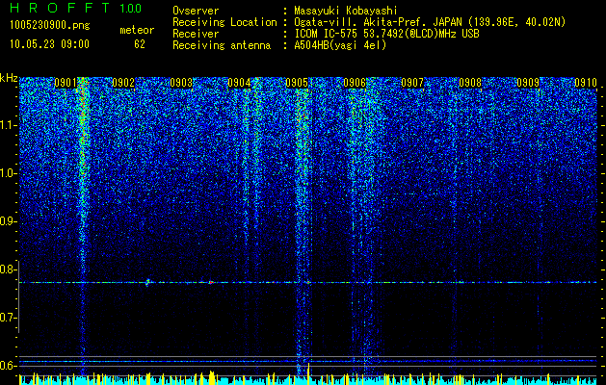
Task: Click the 0907 time marker
Action: pos(412,83)
